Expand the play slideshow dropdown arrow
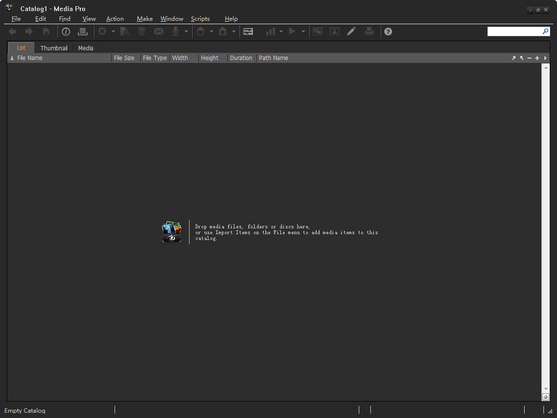 pyautogui.click(x=304, y=32)
